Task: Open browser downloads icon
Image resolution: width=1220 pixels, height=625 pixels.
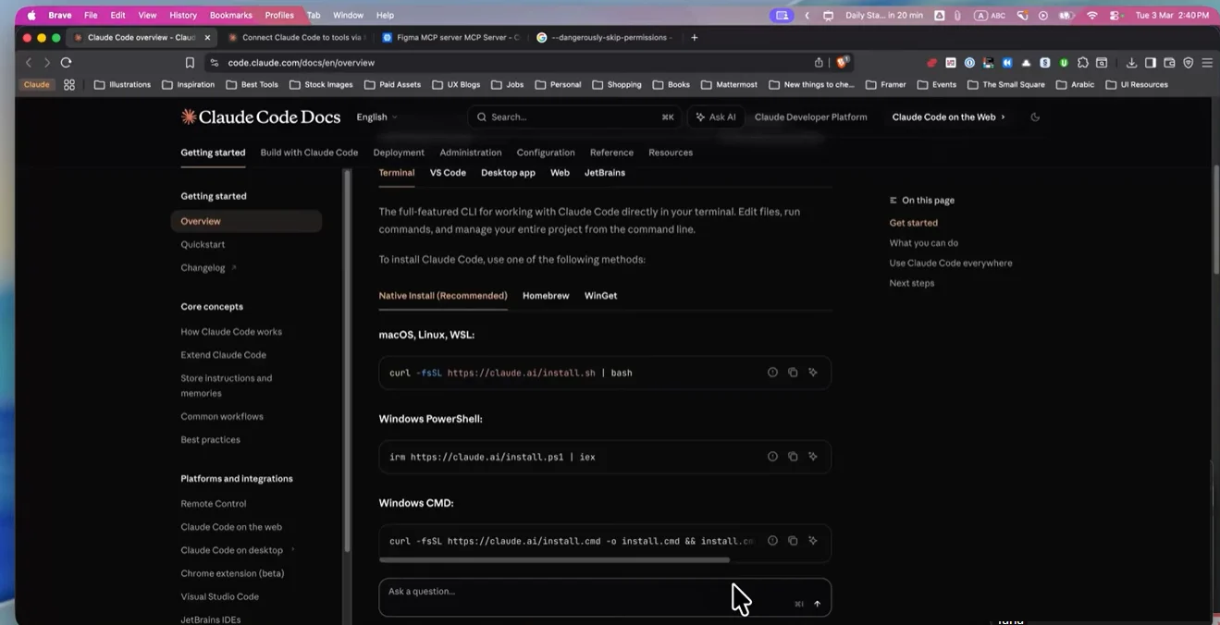Action: (x=1131, y=63)
